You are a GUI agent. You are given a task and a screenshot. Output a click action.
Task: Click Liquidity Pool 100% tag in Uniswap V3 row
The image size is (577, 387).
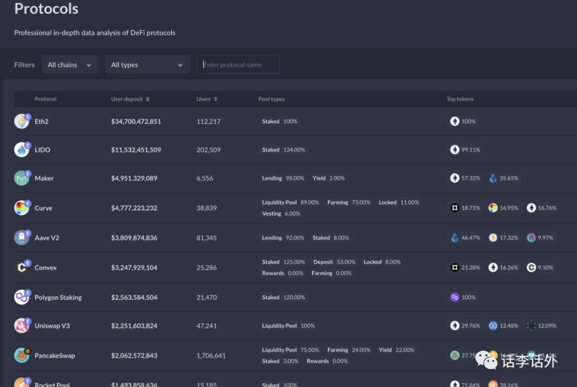tap(288, 326)
